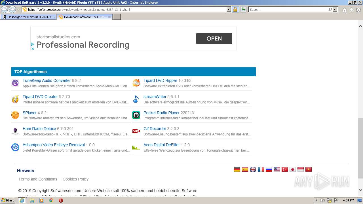Screen dimensions: 363x204
Task: Click the TuneKeep Audio Converter app icon
Action: (15, 83)
